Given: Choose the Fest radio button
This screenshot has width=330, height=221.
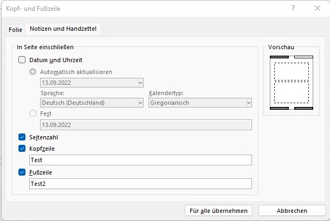Looking at the screenshot, I should point(33,113).
